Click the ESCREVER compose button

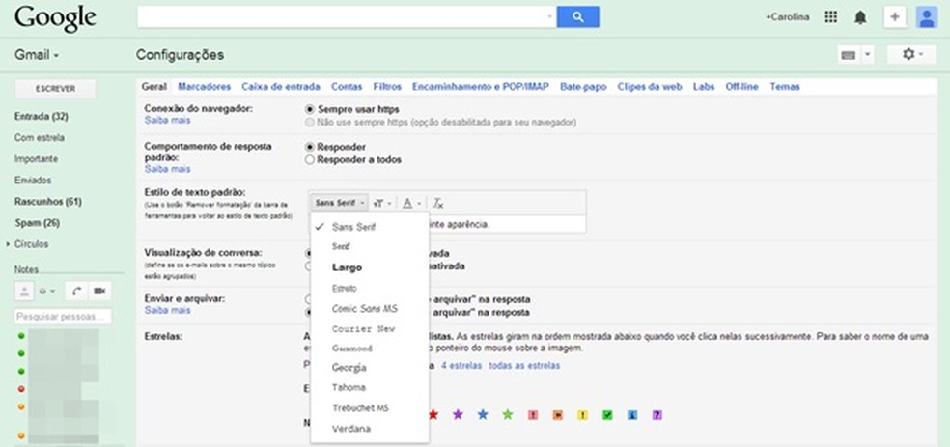(x=55, y=89)
